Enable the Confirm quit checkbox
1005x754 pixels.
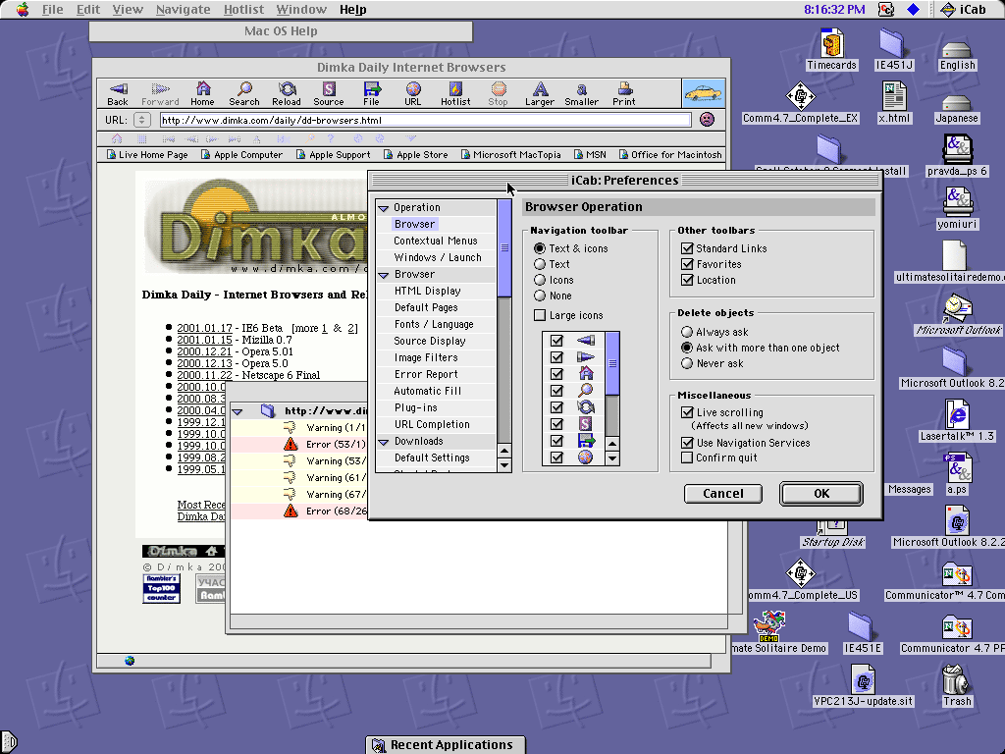point(687,458)
